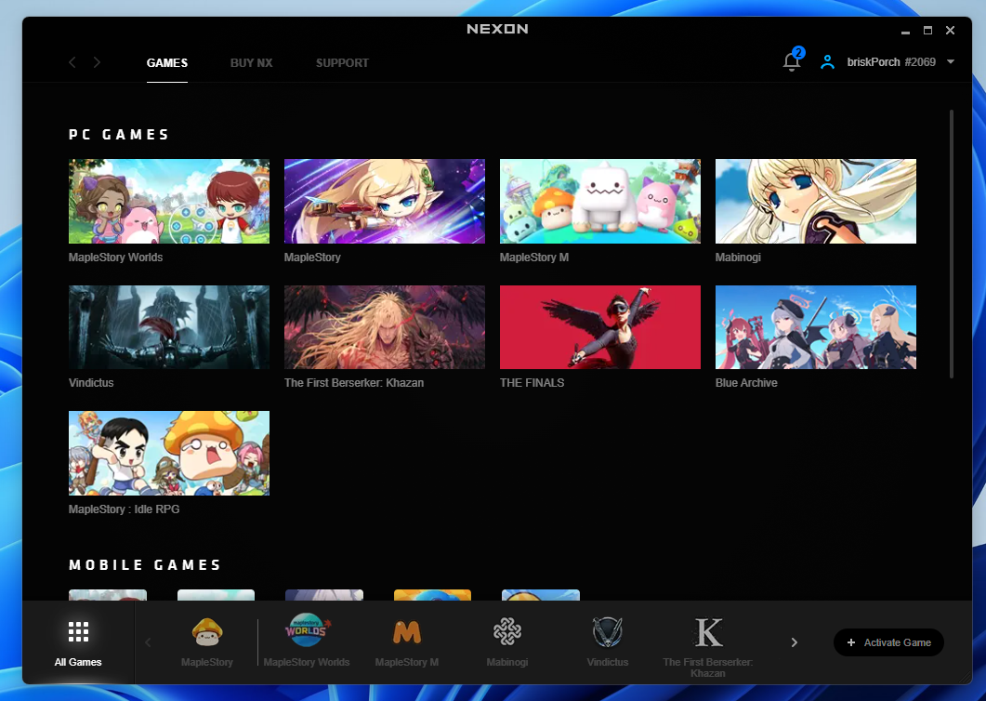The height and width of the screenshot is (701, 986).
Task: Select MapleStory mushroom icon in bottom bar
Action: click(x=207, y=632)
